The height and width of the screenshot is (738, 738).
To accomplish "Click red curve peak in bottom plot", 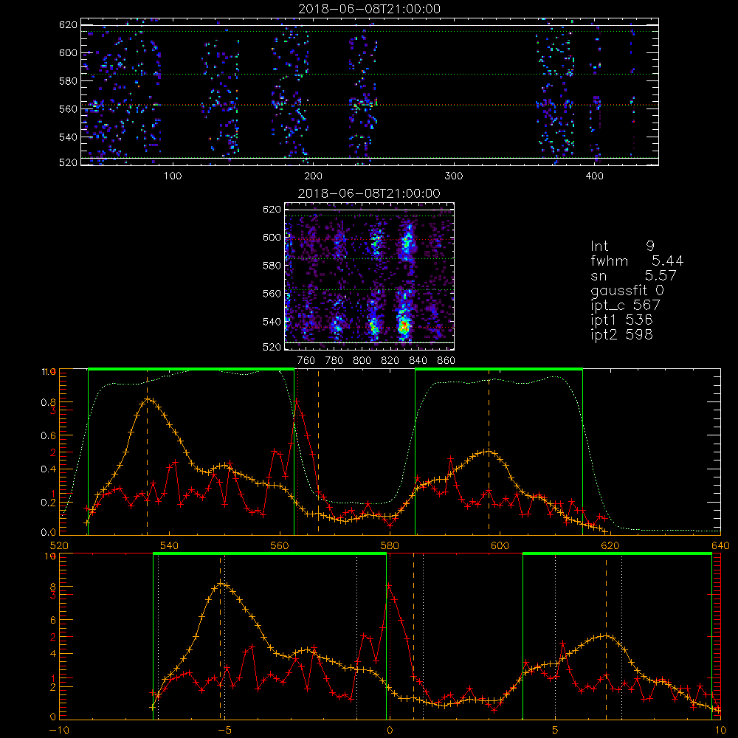I will point(389,585).
